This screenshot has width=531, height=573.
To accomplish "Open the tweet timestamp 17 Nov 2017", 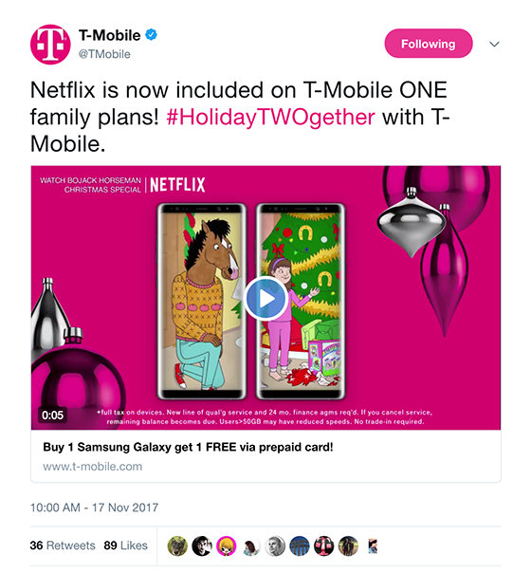I will tap(94, 508).
